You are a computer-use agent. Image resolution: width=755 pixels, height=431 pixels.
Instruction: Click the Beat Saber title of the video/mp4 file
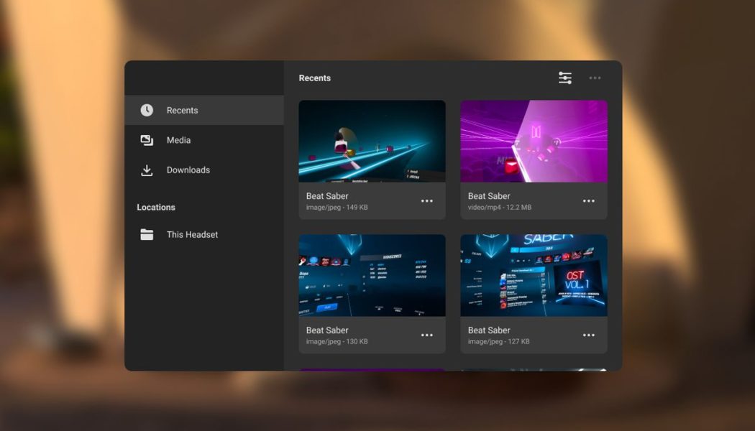tap(489, 196)
